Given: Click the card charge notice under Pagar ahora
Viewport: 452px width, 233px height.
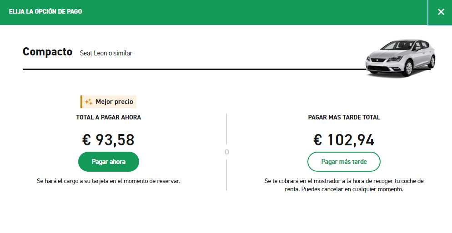Looking at the screenshot, I should [x=108, y=181].
